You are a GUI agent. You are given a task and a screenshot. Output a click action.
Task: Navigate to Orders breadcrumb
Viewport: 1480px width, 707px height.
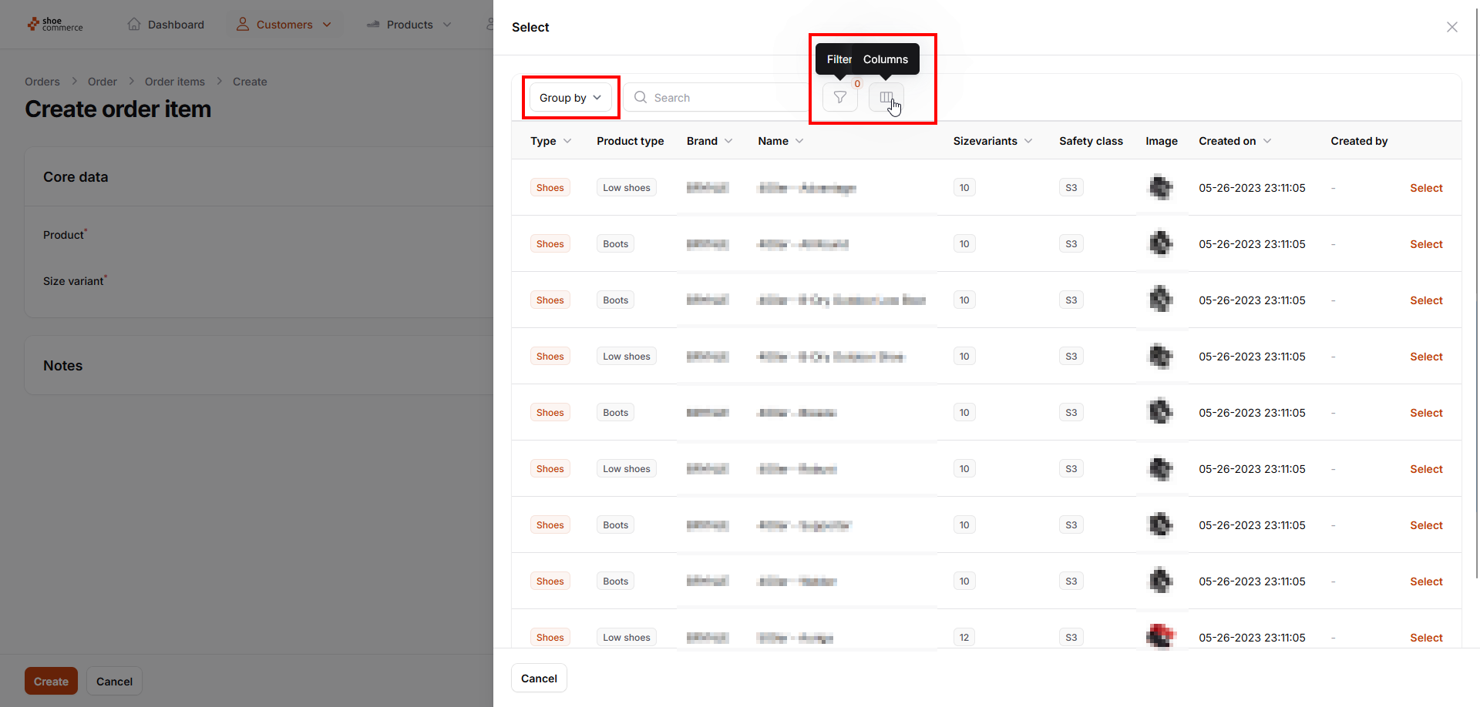(42, 82)
